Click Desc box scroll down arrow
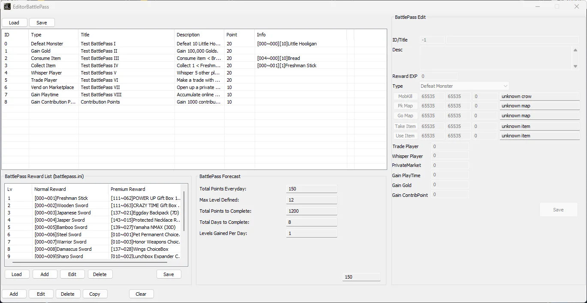 tap(575, 66)
